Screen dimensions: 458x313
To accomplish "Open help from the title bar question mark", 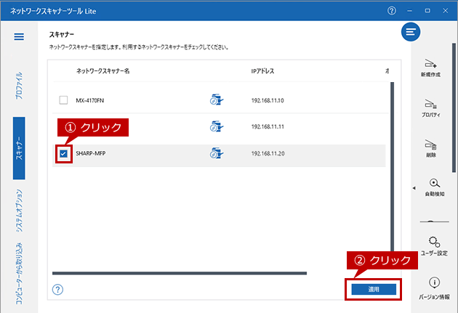I will 392,11.
